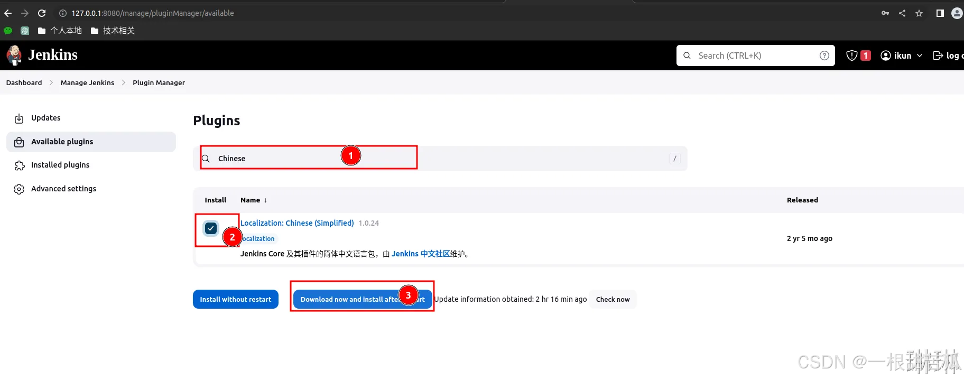Image resolution: width=964 pixels, height=379 pixels.
Task: Click the Install column header
Action: coord(216,200)
